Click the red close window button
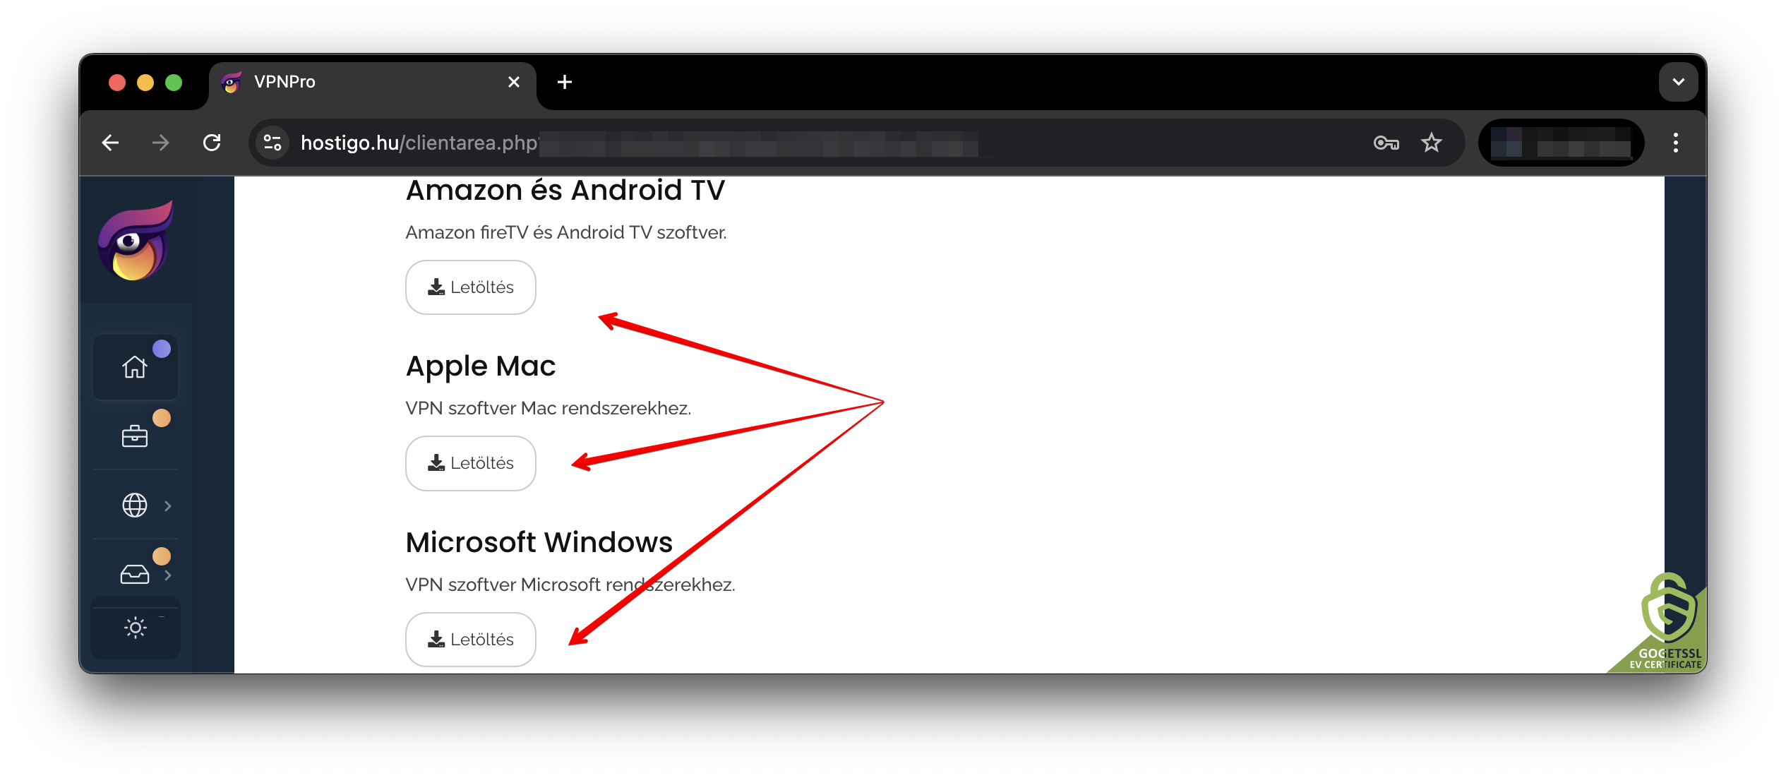 pyautogui.click(x=117, y=83)
